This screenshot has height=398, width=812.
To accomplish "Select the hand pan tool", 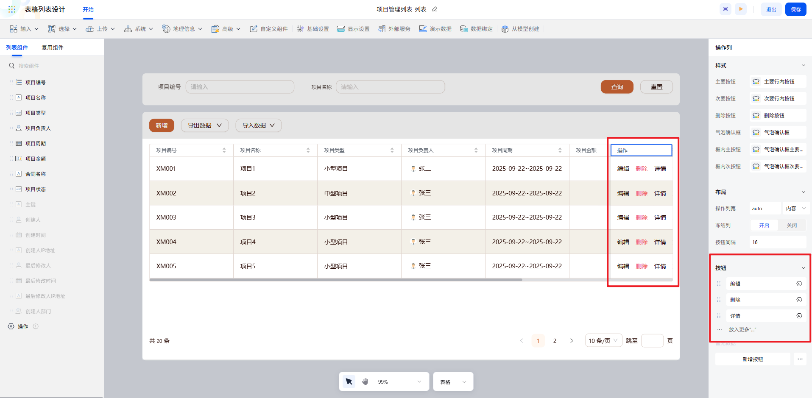I will [365, 381].
